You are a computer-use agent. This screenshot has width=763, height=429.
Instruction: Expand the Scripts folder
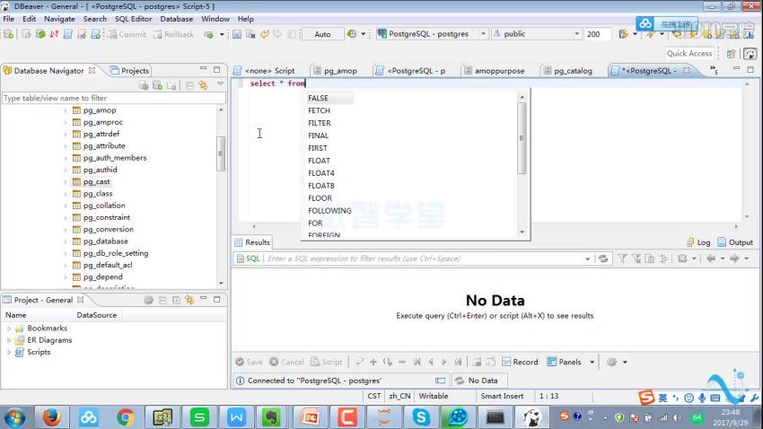9,352
